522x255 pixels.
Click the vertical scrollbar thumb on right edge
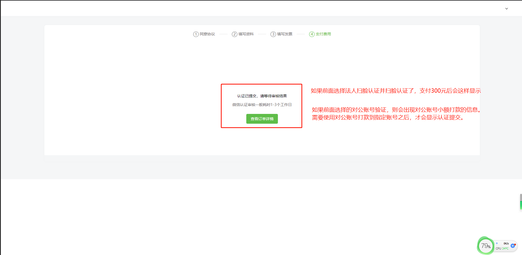point(521,201)
